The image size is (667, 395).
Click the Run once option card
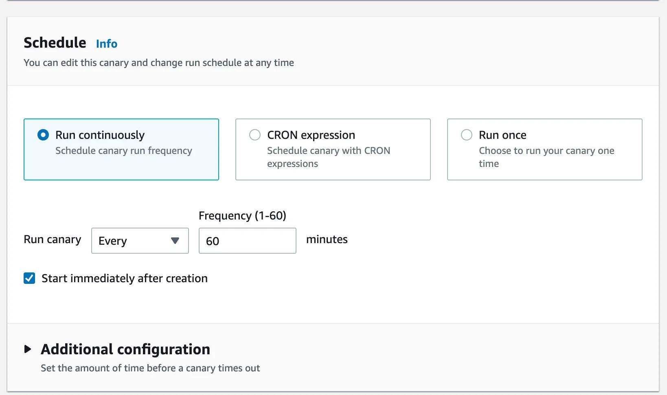coord(544,149)
